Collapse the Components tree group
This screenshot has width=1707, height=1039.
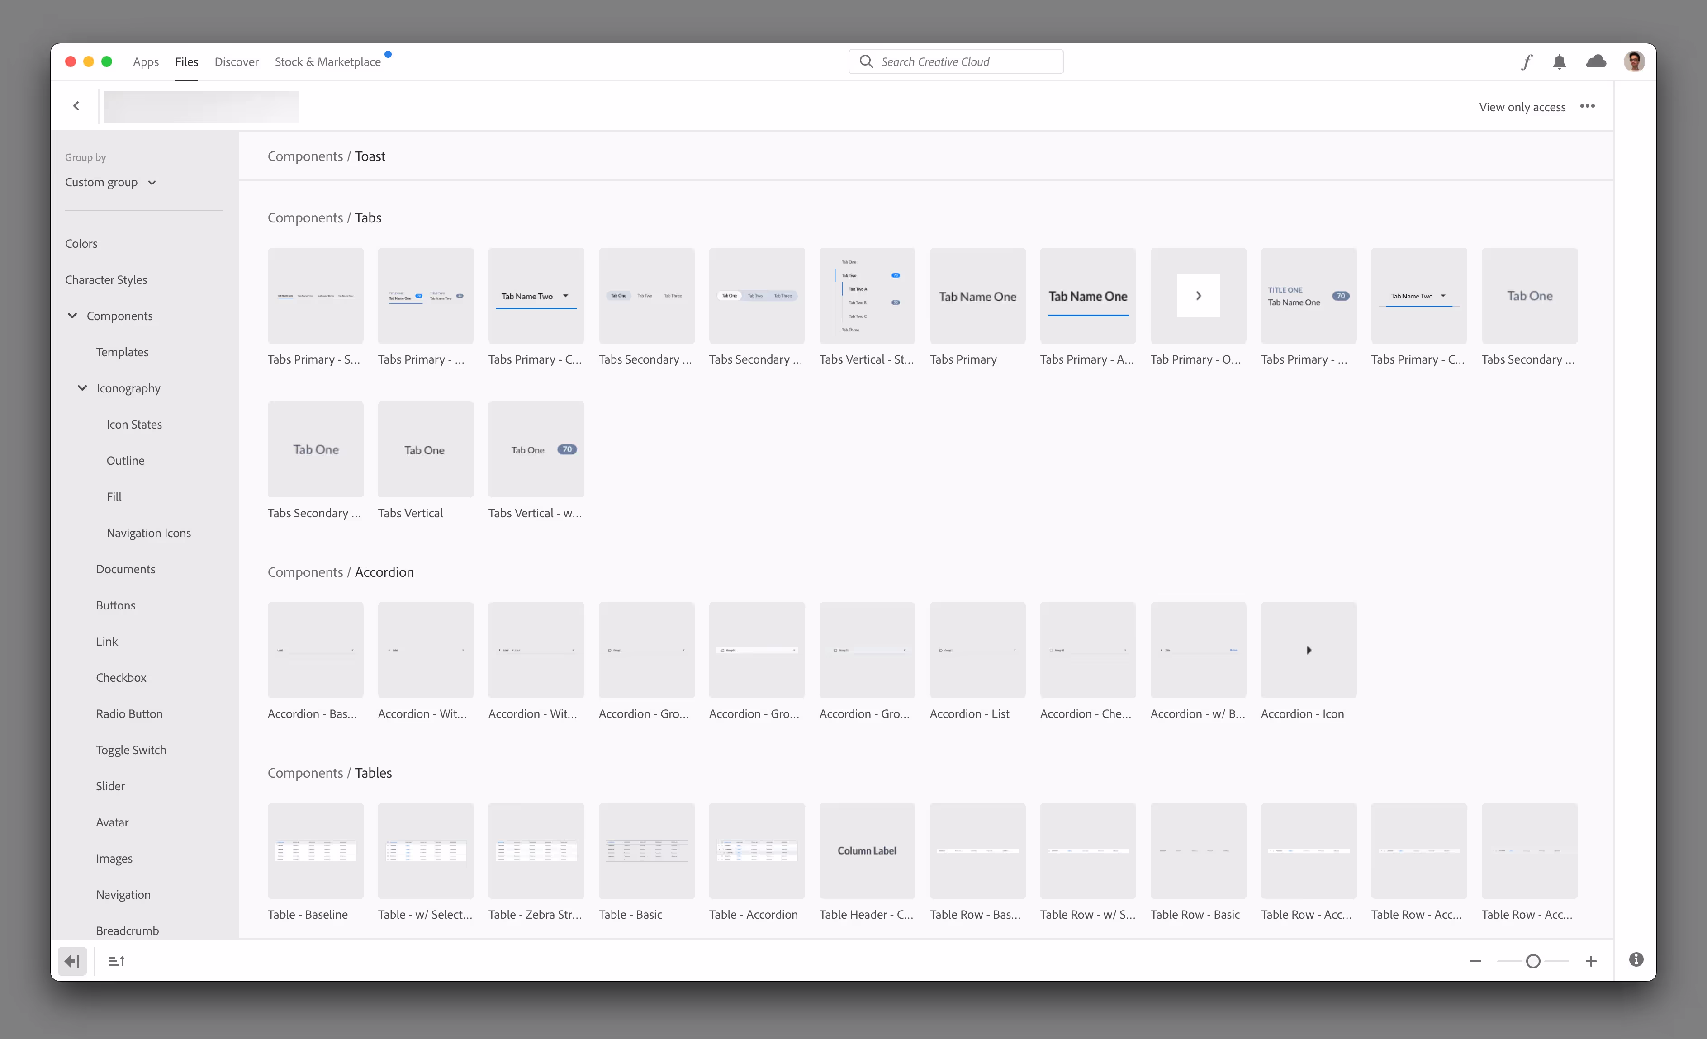72,316
